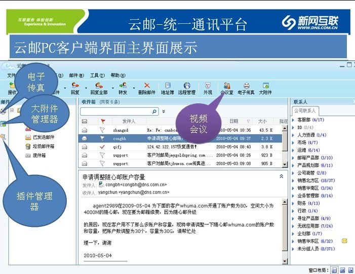Click the Junk Mail (垃圾邮件箱) folder icon
Screen dimensions: 355x274
point(28,146)
